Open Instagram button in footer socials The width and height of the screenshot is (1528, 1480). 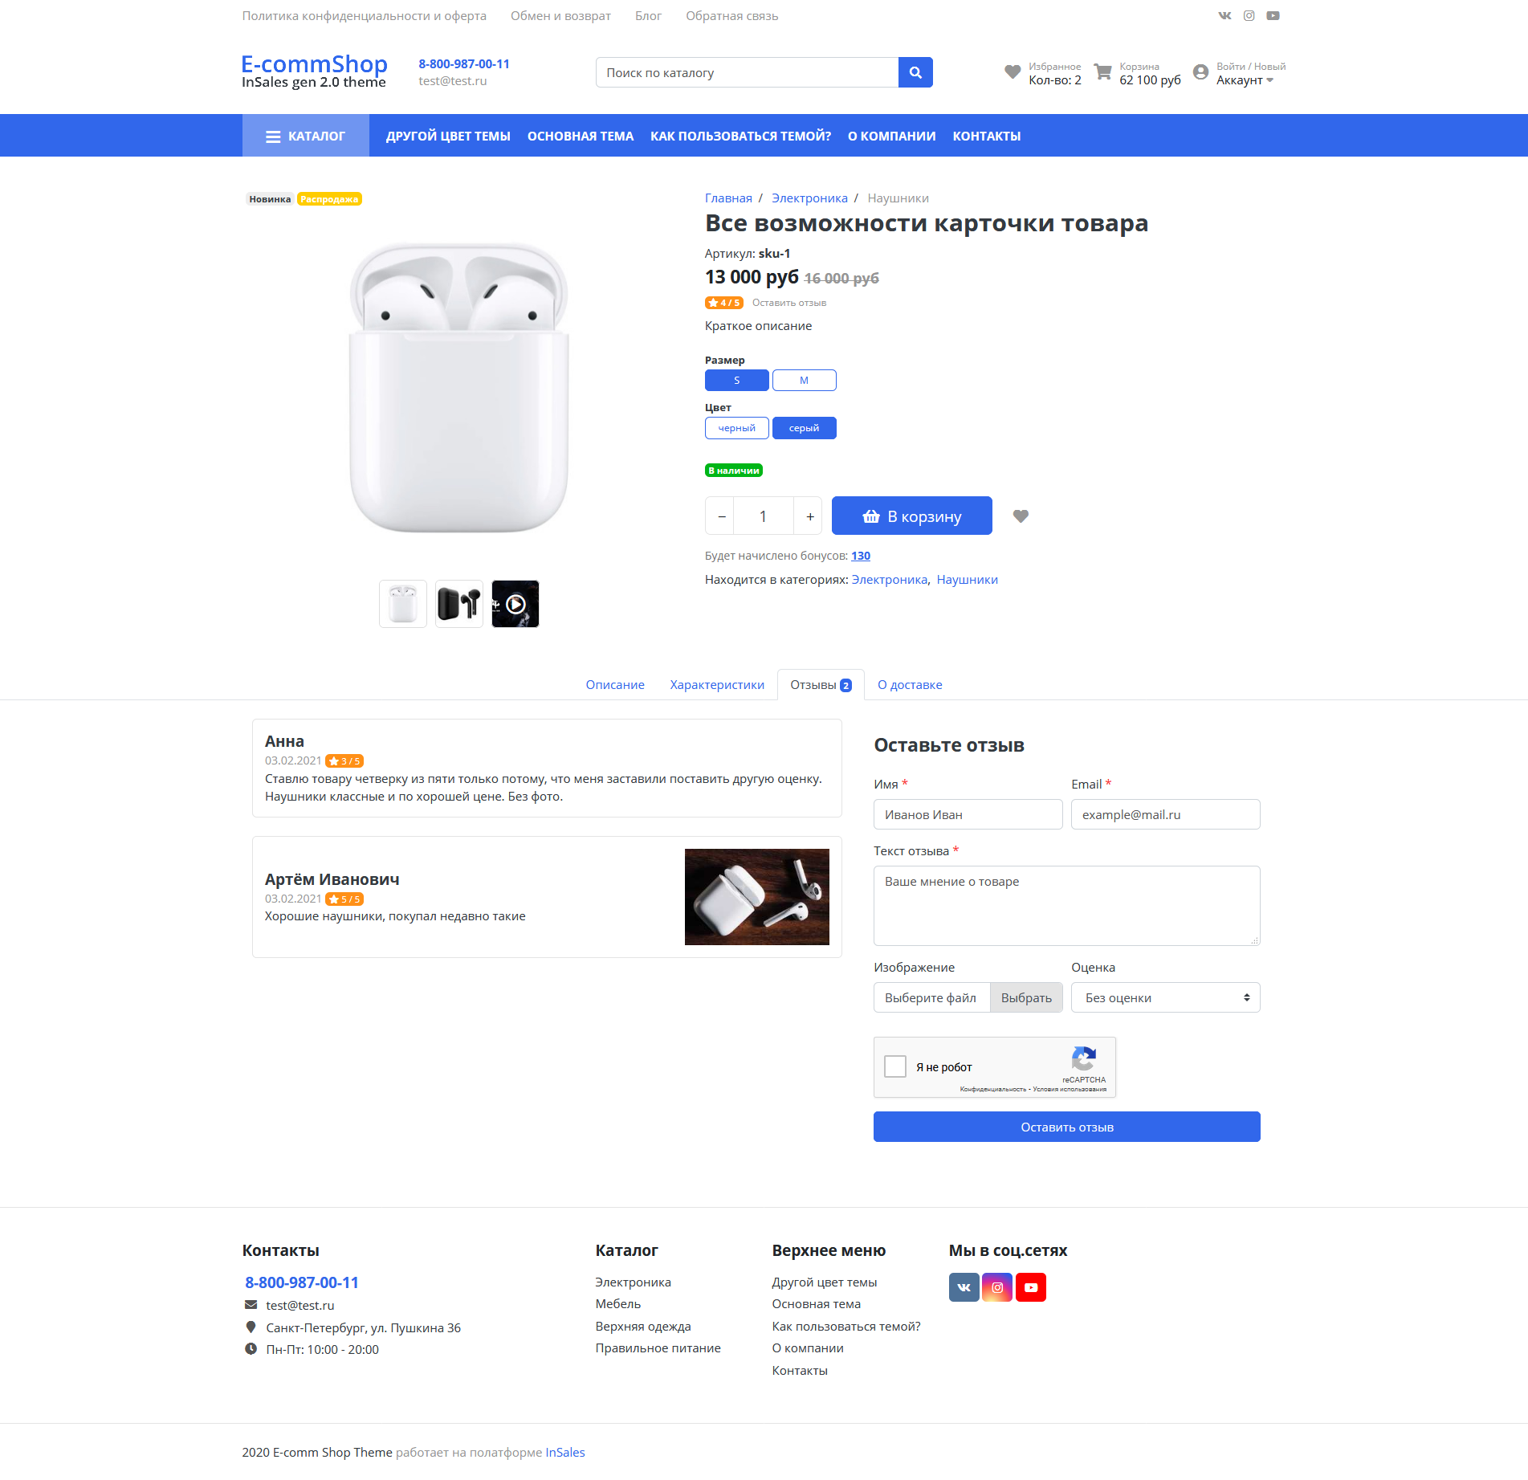tap(997, 1287)
